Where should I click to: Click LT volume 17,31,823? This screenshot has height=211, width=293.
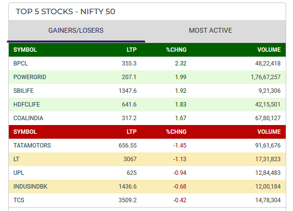(268, 159)
